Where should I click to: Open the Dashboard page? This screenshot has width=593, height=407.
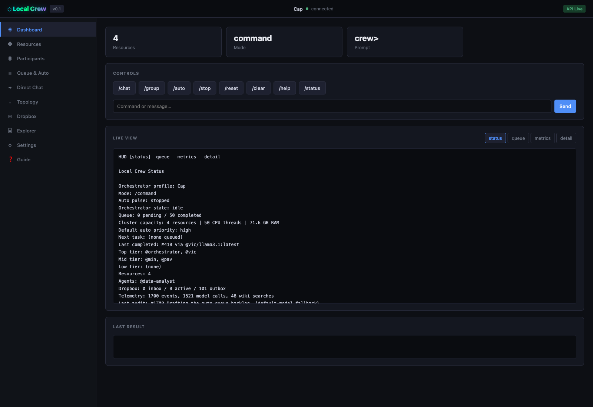point(48,30)
